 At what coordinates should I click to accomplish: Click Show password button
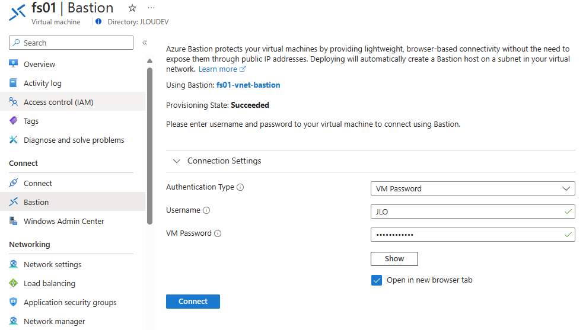pyautogui.click(x=394, y=259)
